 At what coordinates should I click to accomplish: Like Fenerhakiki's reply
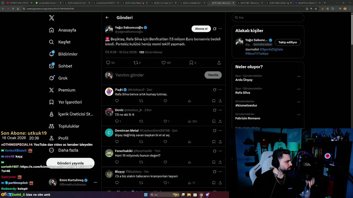[165, 162]
